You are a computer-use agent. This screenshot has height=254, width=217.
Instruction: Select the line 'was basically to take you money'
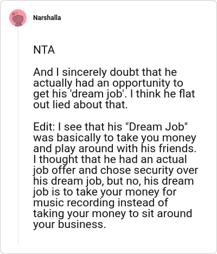[x=114, y=138]
